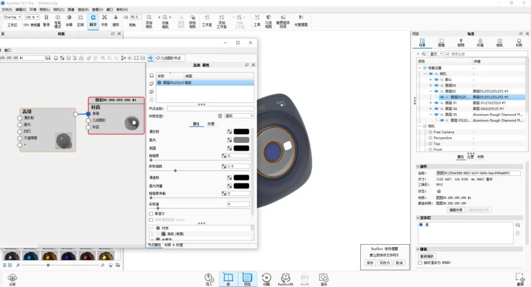Open the 显示 dropdown in scene panel
The image size is (531, 287).
436,54
